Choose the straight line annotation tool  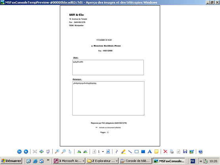pyautogui.click(x=130, y=152)
